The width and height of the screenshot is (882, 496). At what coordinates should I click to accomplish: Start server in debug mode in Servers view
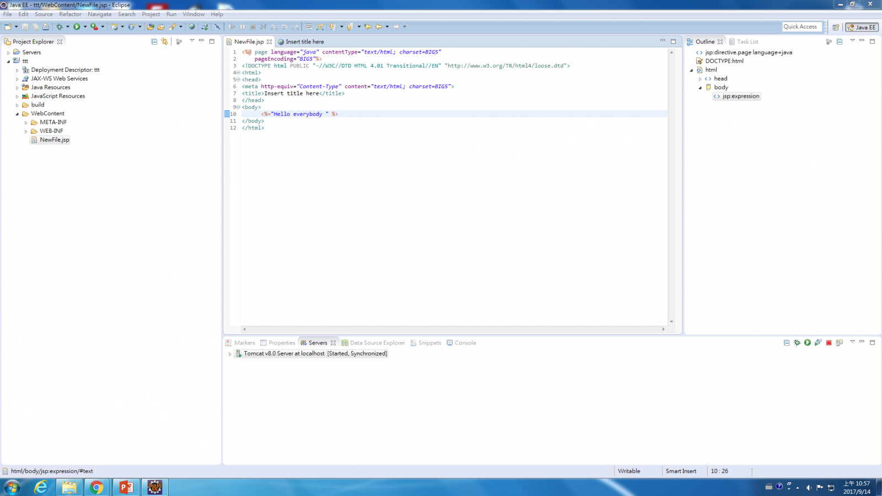click(797, 343)
